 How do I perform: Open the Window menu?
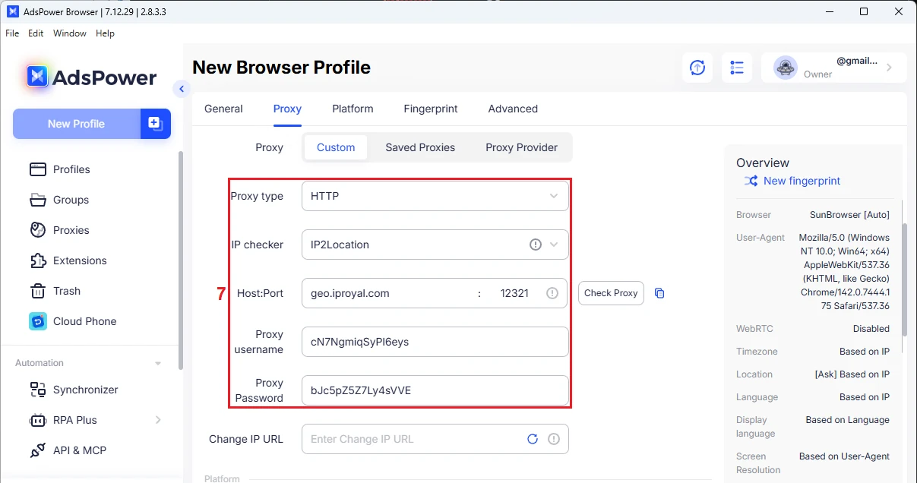click(70, 33)
